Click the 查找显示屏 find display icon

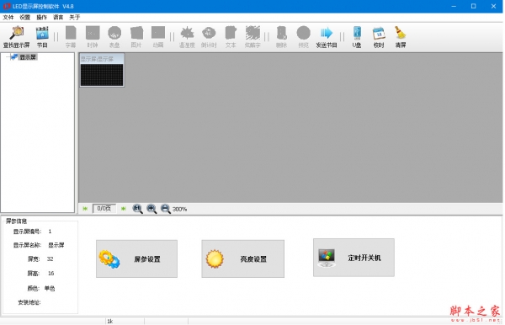tap(17, 37)
